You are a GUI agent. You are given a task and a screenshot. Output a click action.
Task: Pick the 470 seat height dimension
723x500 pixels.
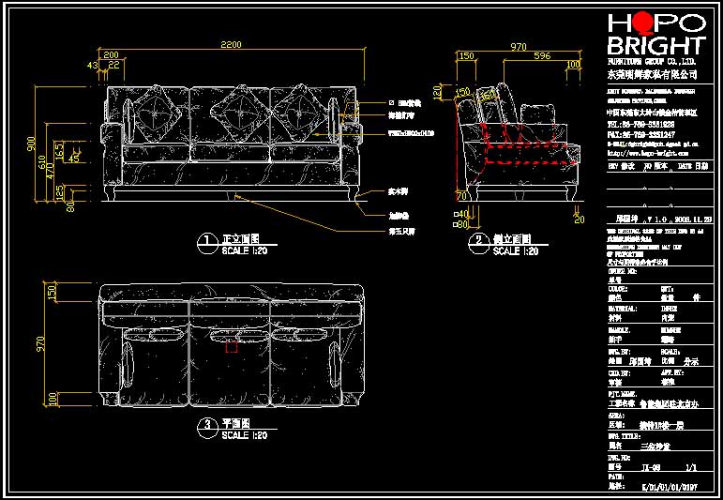click(51, 171)
